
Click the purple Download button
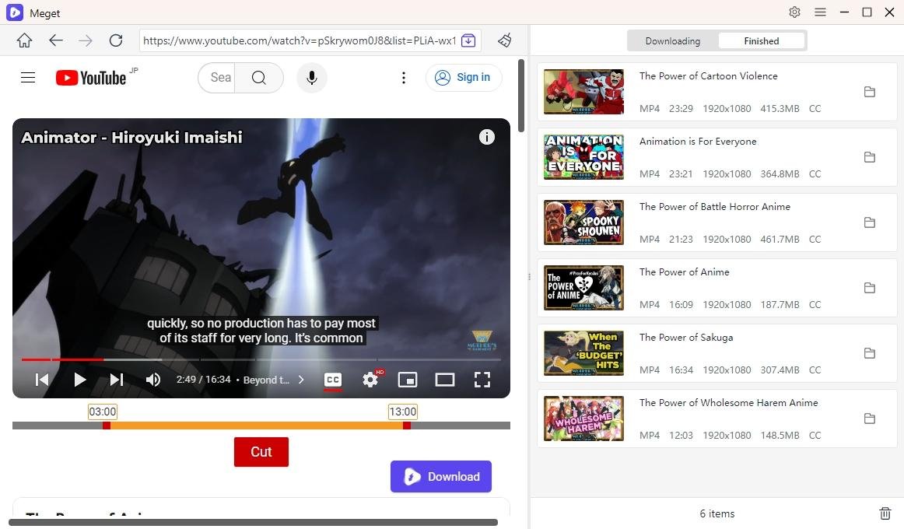(441, 477)
